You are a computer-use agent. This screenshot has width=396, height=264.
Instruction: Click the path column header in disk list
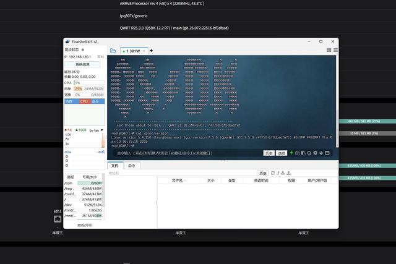point(71,177)
